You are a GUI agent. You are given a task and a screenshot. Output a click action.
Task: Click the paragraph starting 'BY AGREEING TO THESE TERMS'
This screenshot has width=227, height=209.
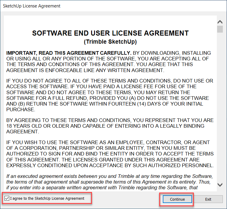[x=110, y=126]
